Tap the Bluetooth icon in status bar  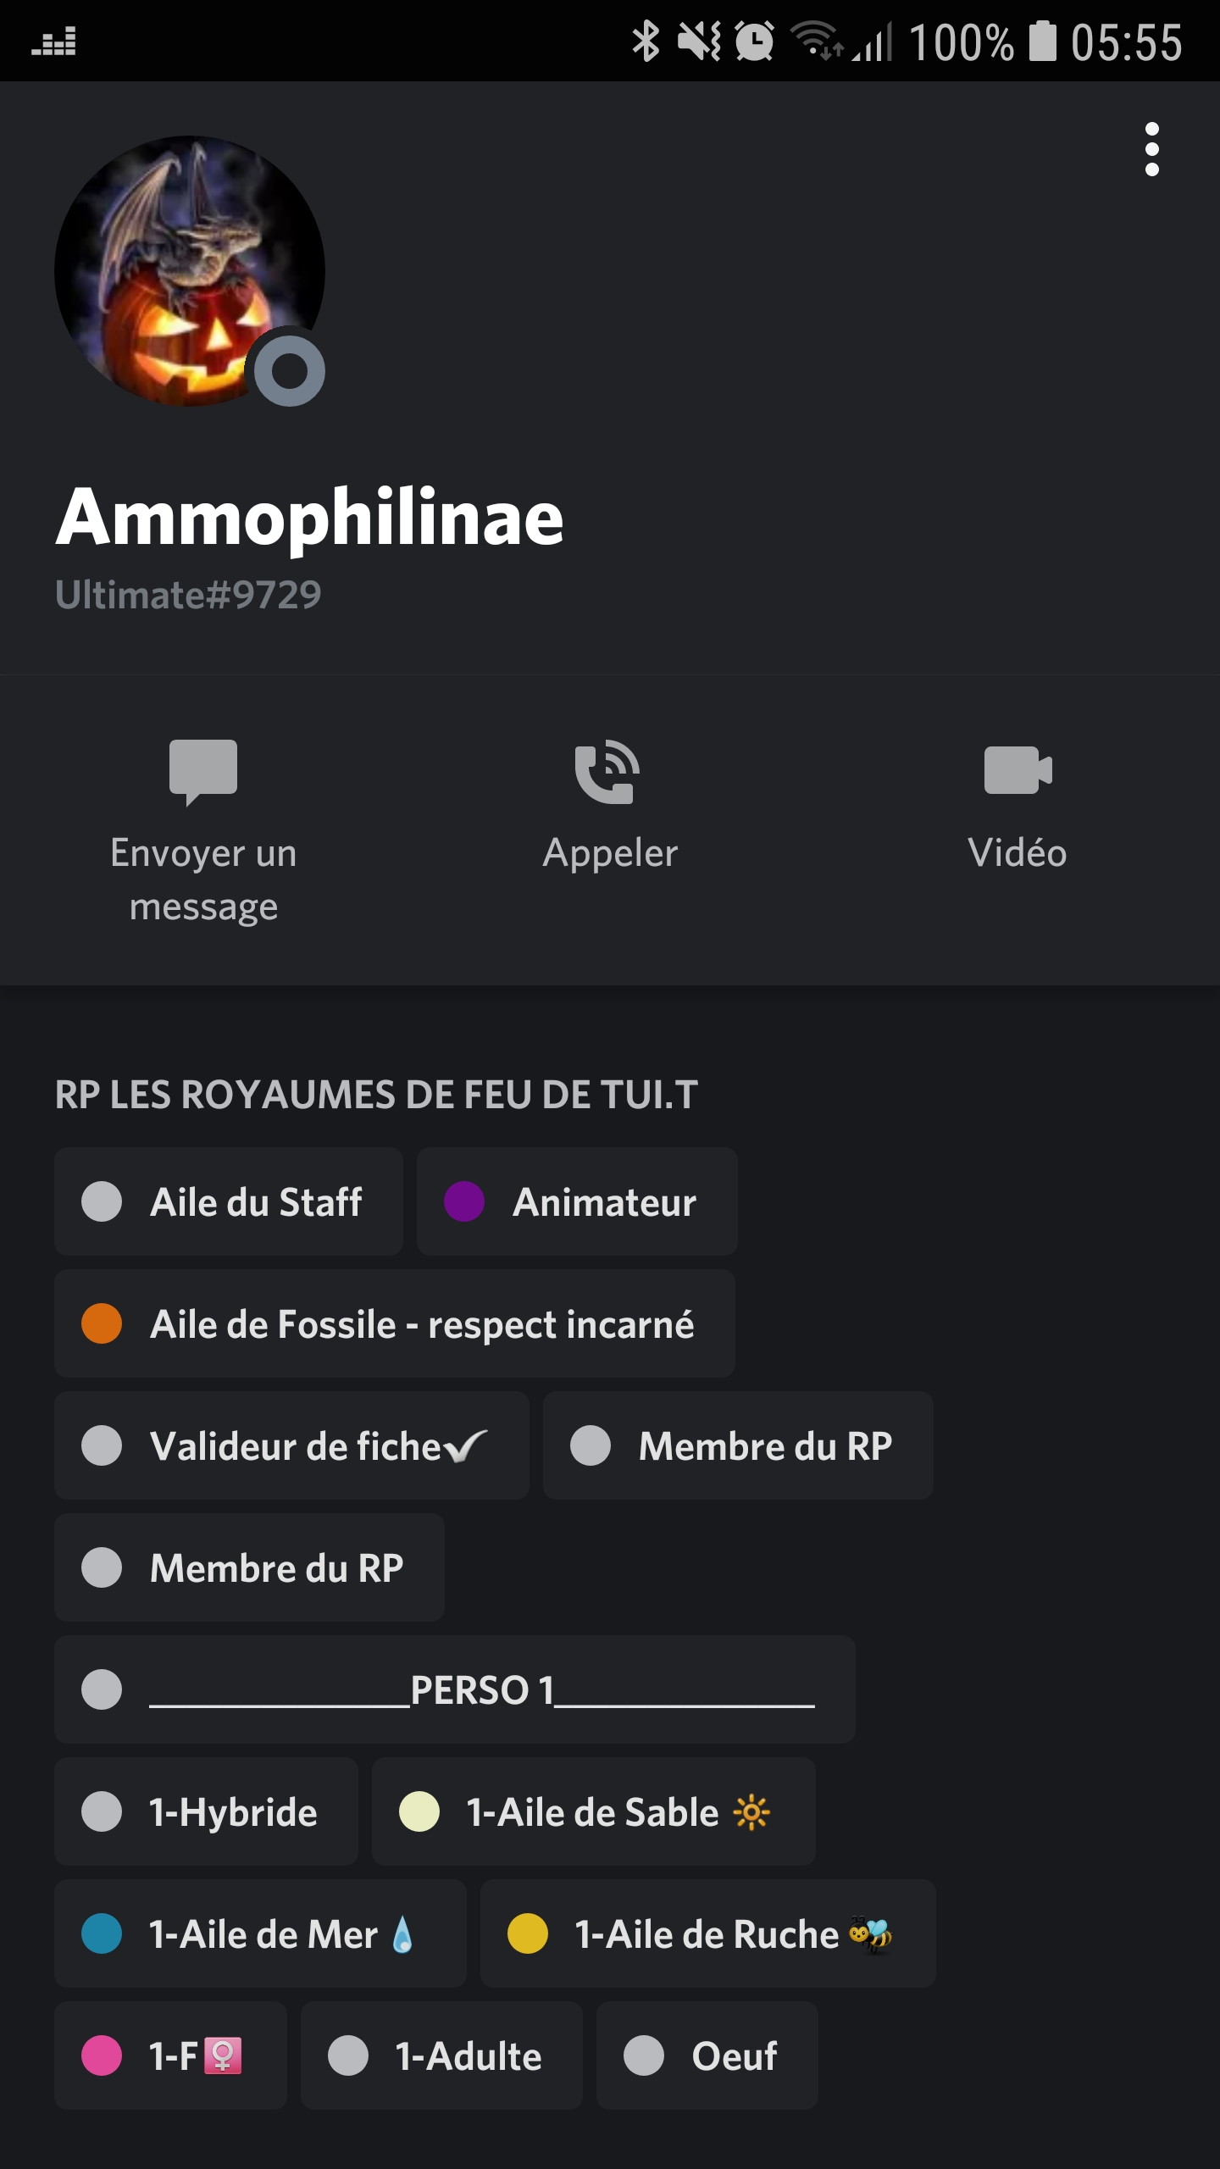point(646,41)
